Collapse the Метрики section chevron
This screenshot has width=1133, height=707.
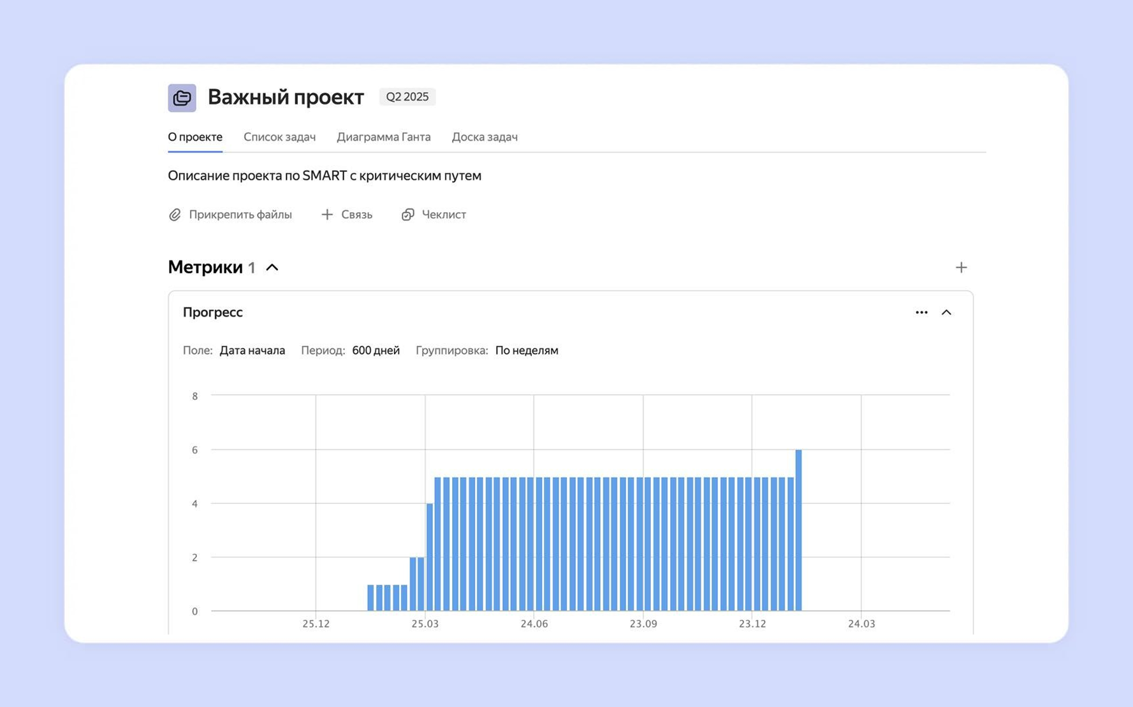pyautogui.click(x=272, y=268)
